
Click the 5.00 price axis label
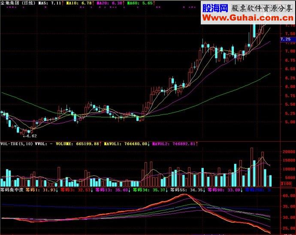click(290, 122)
